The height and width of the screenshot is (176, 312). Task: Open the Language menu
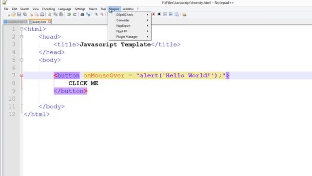click(65, 9)
